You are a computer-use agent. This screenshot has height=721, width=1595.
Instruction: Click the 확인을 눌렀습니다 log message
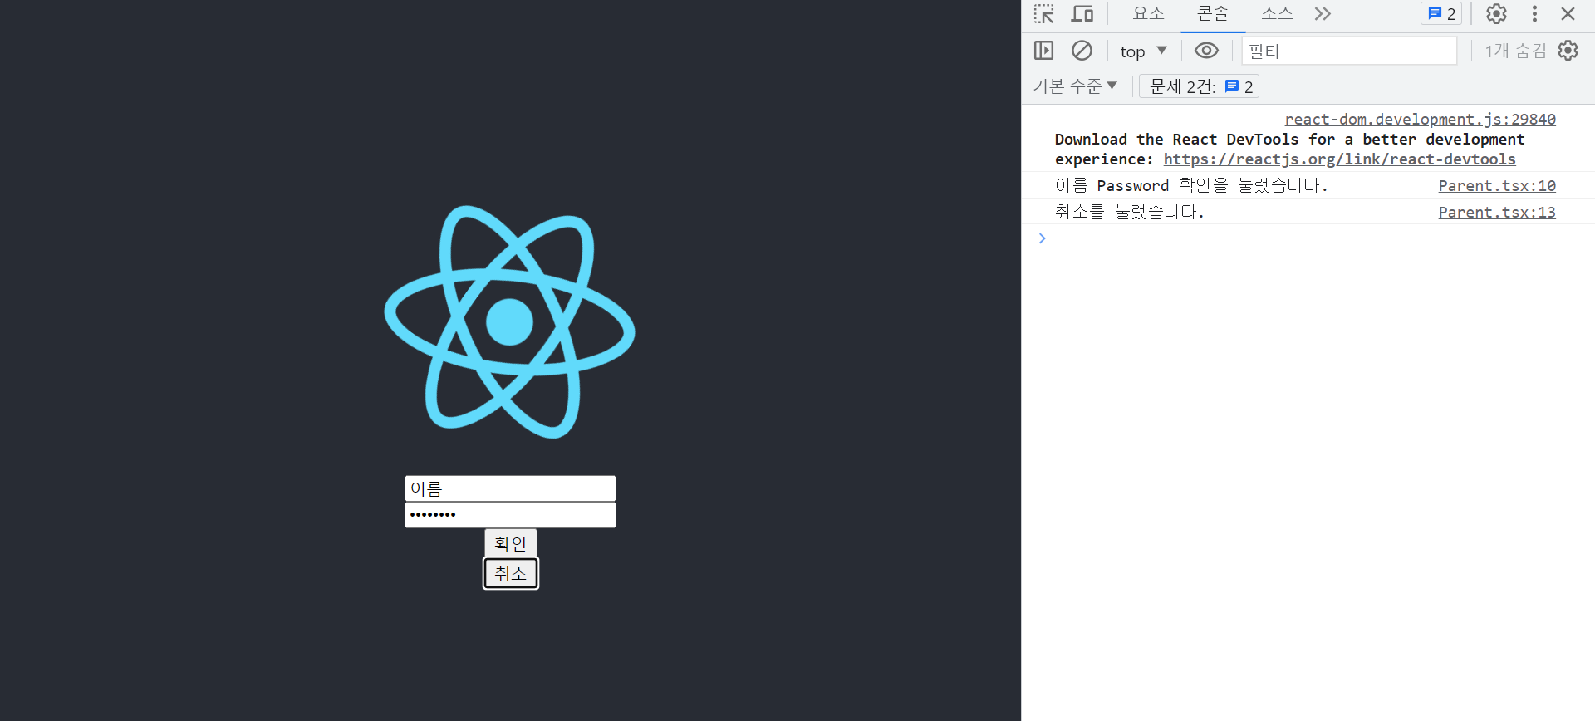(x=1191, y=185)
